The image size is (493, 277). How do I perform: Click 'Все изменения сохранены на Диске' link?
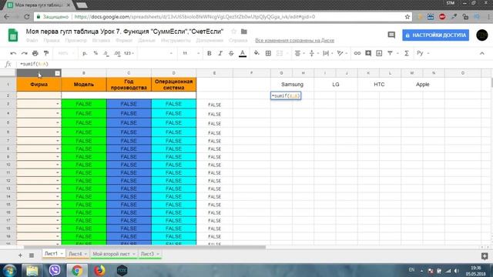coord(294,41)
